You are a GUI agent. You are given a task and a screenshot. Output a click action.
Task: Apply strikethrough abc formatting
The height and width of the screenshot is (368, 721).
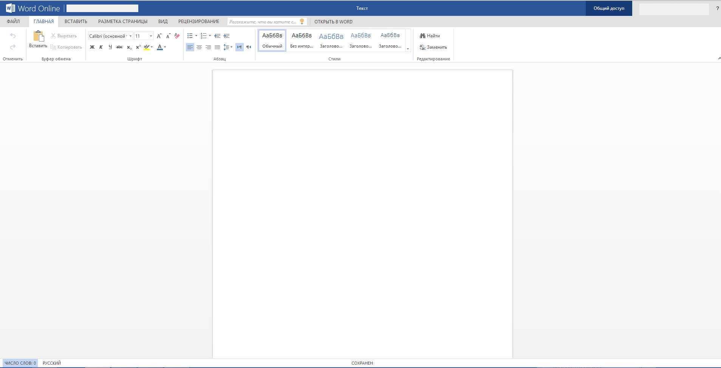119,47
